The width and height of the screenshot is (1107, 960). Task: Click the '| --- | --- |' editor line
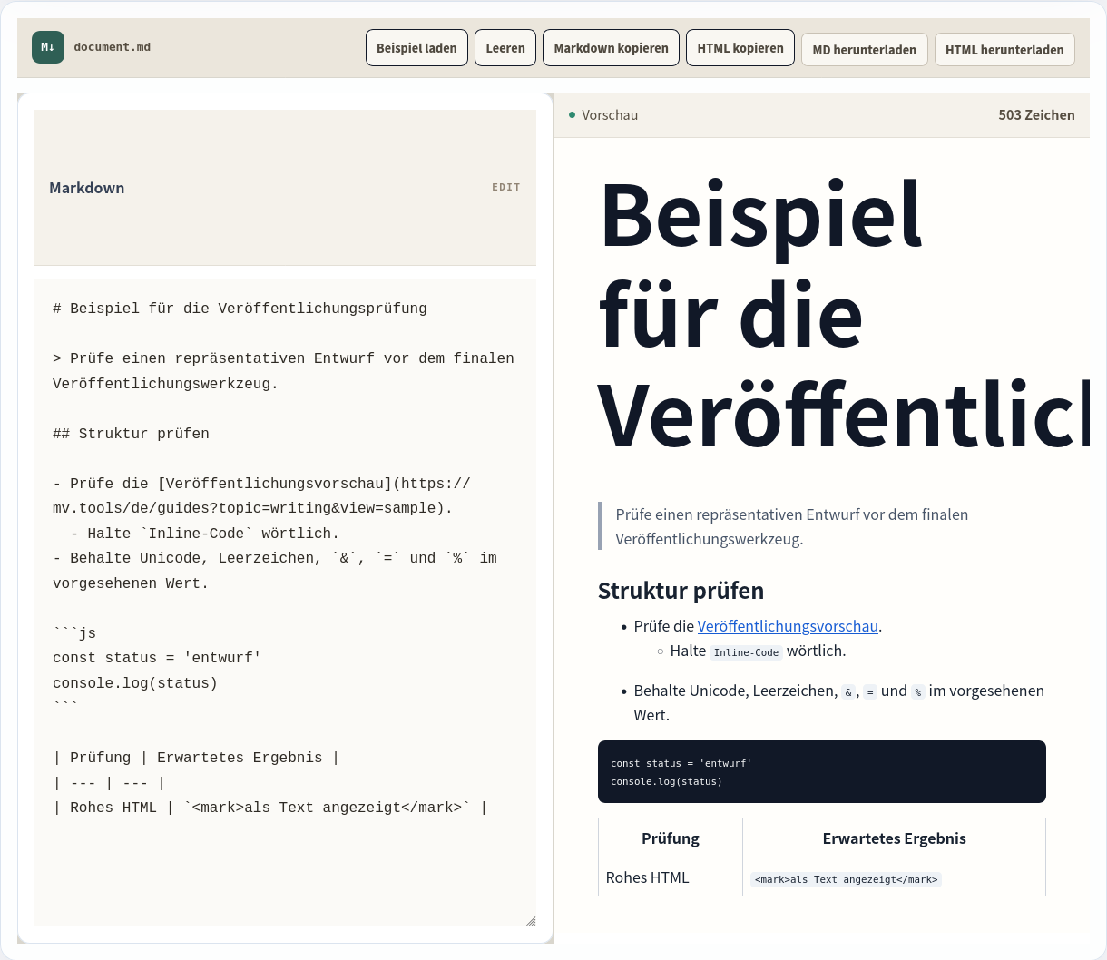tap(109, 783)
